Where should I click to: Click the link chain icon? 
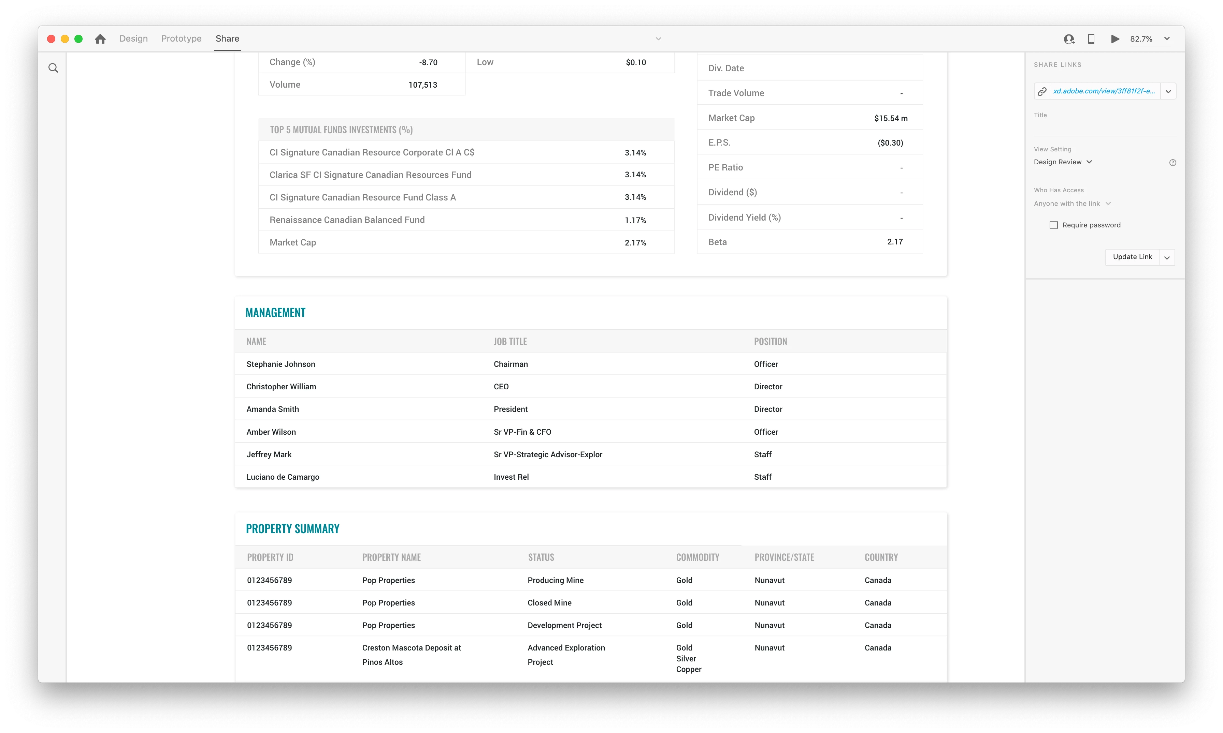[x=1042, y=91]
